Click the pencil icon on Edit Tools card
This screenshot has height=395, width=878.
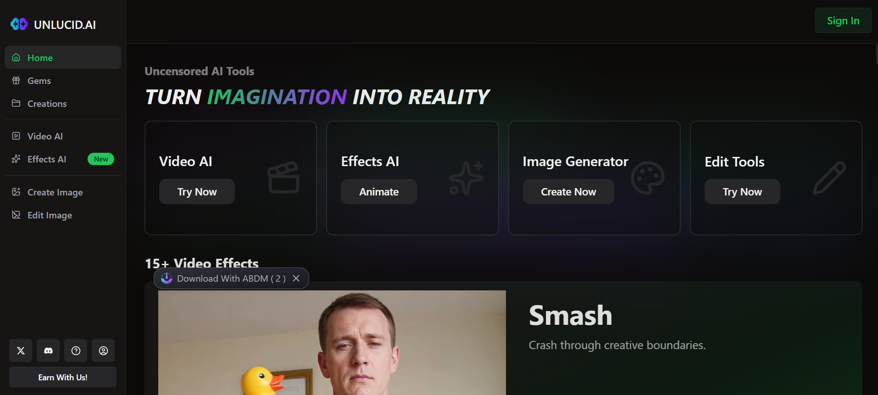(x=829, y=178)
